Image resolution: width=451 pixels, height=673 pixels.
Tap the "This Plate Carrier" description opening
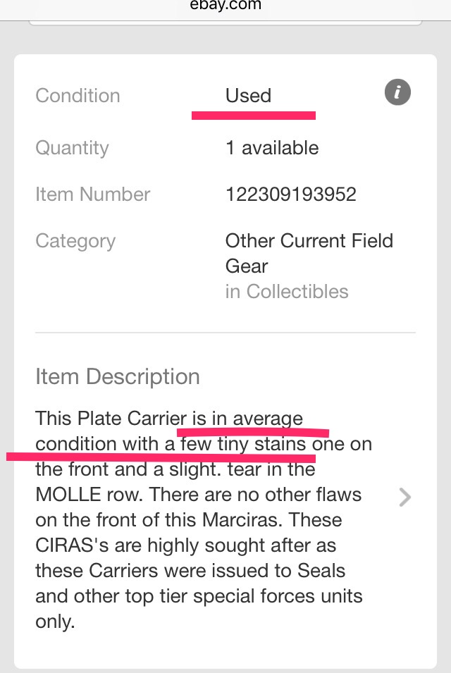coord(111,419)
